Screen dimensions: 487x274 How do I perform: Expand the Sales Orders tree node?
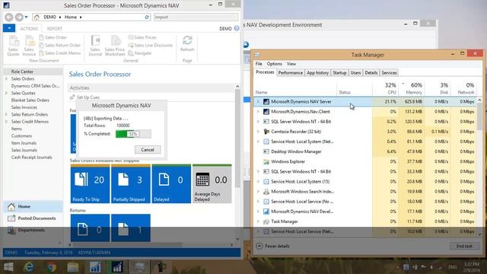7,79
